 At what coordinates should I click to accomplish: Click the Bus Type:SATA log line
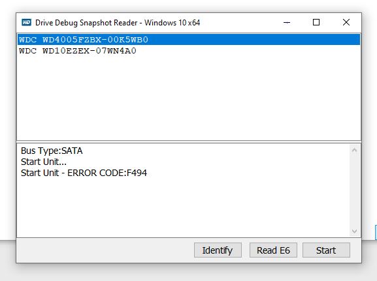[x=52, y=151]
